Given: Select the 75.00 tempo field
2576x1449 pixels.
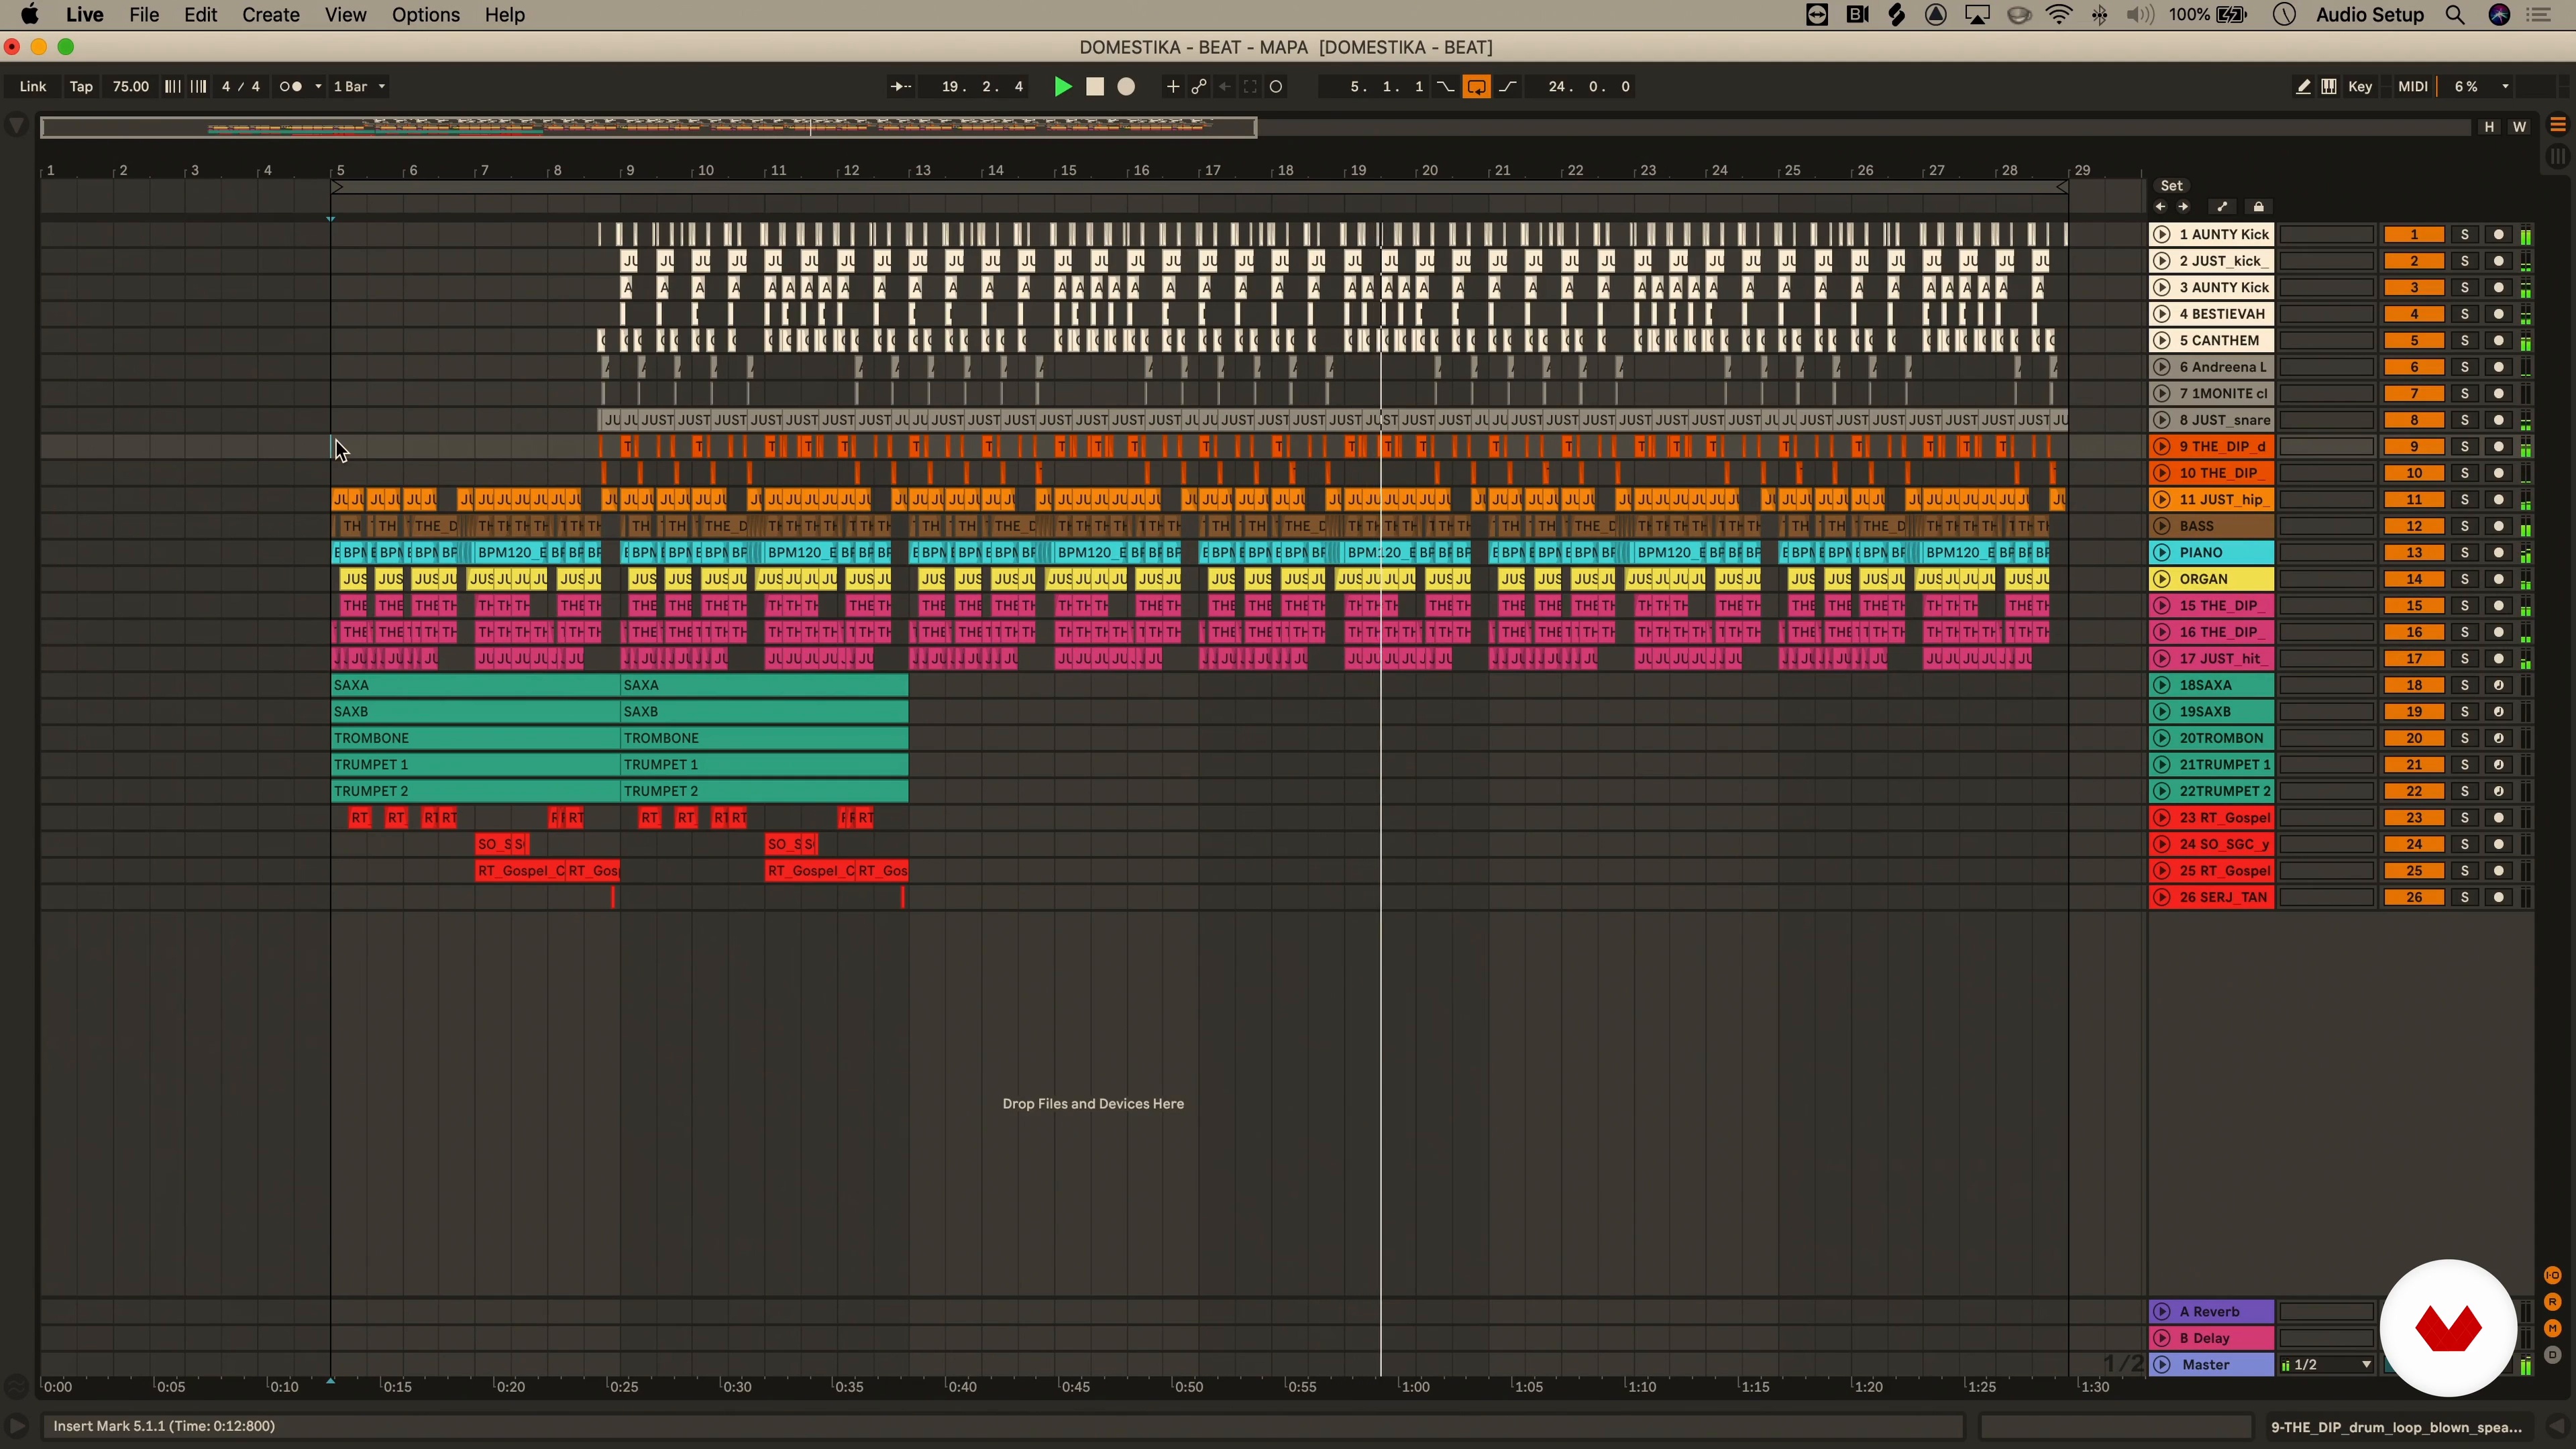Looking at the screenshot, I should coord(130,87).
